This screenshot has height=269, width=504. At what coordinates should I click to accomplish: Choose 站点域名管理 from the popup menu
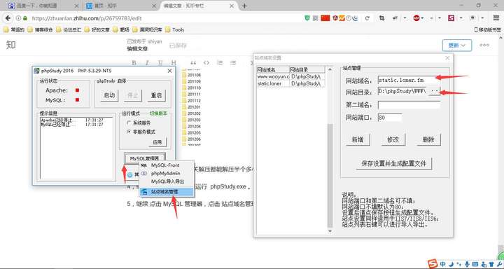coord(167,192)
